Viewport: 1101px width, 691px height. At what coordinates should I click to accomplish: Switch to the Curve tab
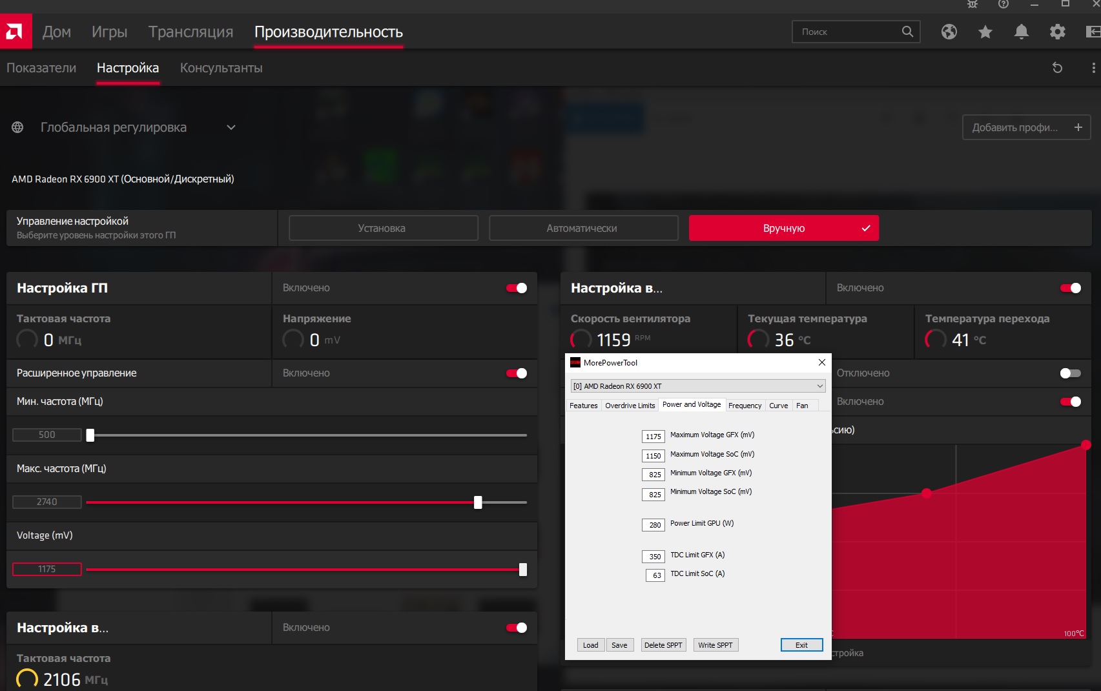pos(778,406)
